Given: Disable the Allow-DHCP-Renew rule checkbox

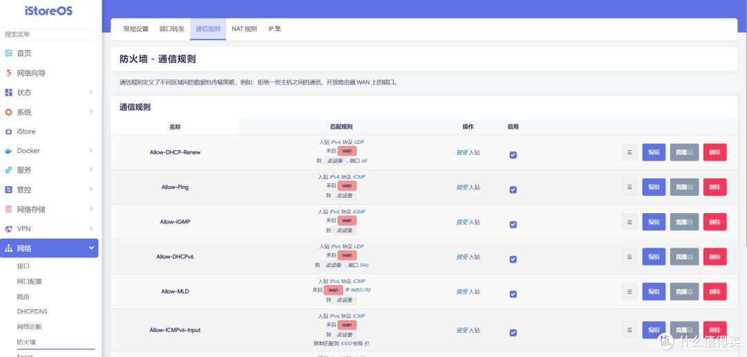Looking at the screenshot, I should click(513, 155).
